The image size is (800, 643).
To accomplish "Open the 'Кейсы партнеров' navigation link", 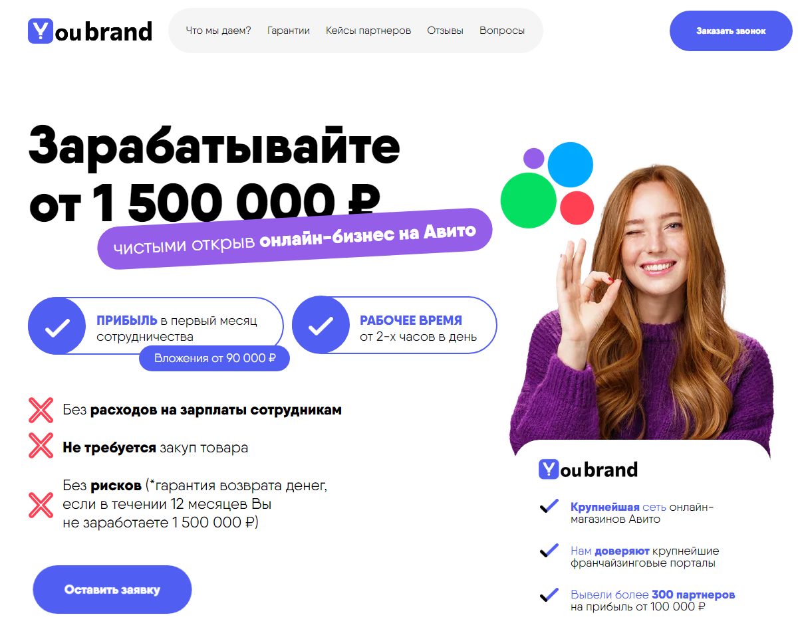I will coord(368,31).
